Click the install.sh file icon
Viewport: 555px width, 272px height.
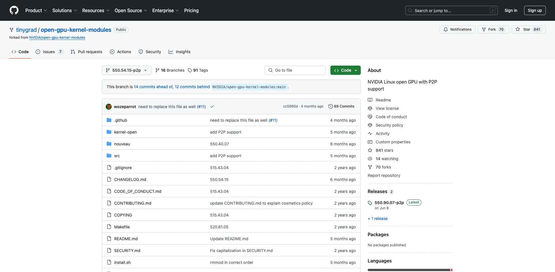coord(109,262)
